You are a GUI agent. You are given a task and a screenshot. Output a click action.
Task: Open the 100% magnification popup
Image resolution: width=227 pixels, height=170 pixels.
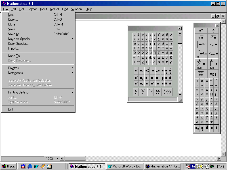52,159
